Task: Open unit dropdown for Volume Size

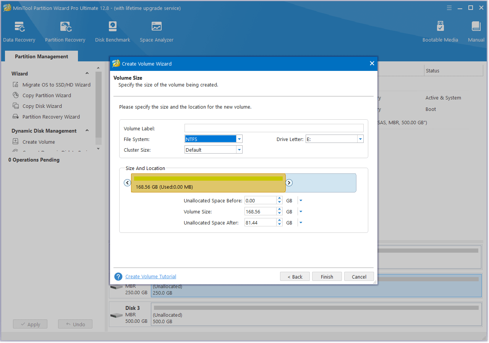Action: click(x=301, y=212)
